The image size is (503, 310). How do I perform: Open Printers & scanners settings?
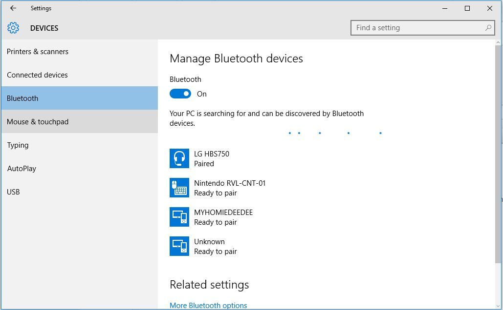coord(38,51)
